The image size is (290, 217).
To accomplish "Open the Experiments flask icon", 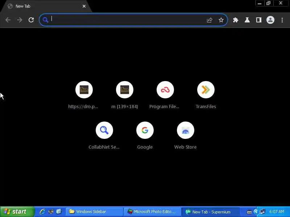I will pos(247,20).
